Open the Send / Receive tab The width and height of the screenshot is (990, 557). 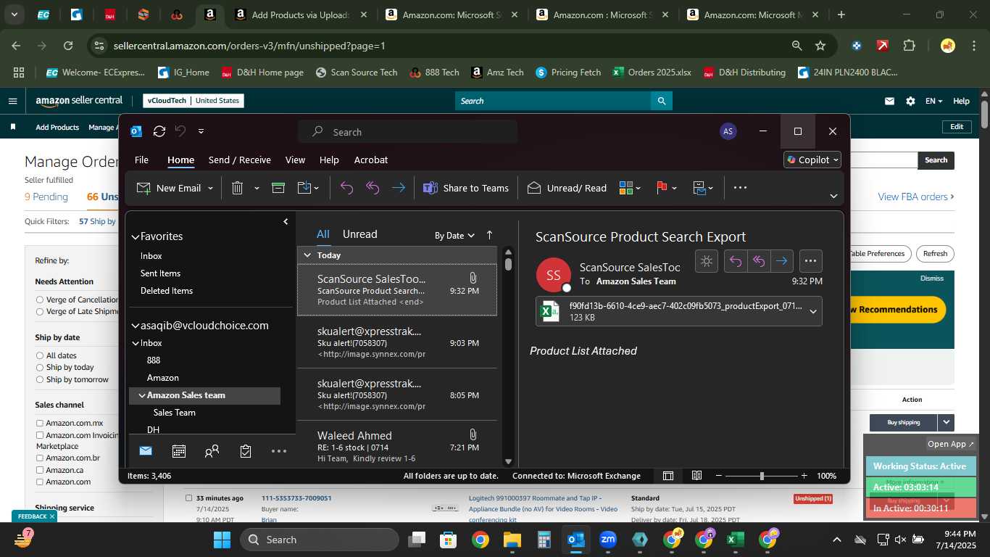point(240,160)
